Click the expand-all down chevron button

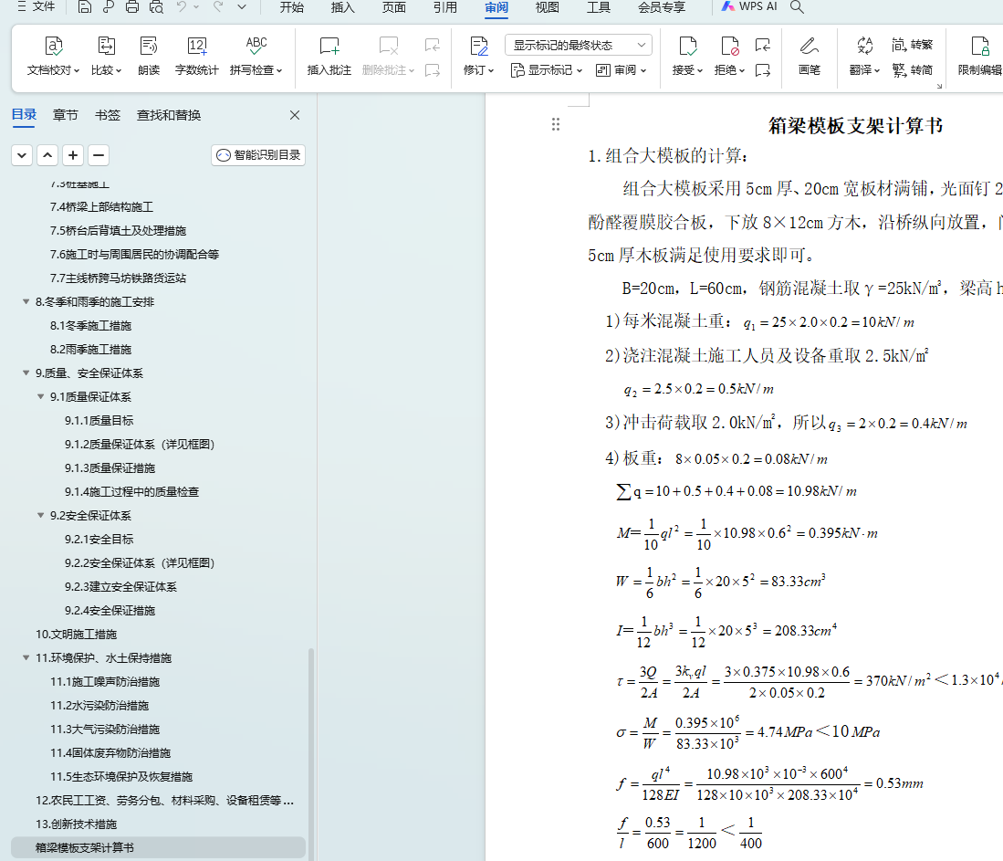pyautogui.click(x=22, y=155)
